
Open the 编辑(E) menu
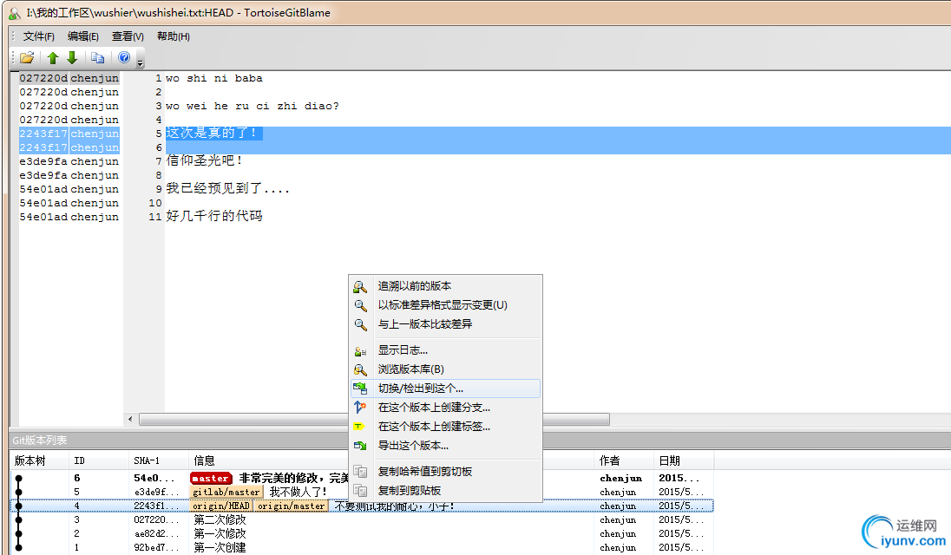(x=83, y=36)
